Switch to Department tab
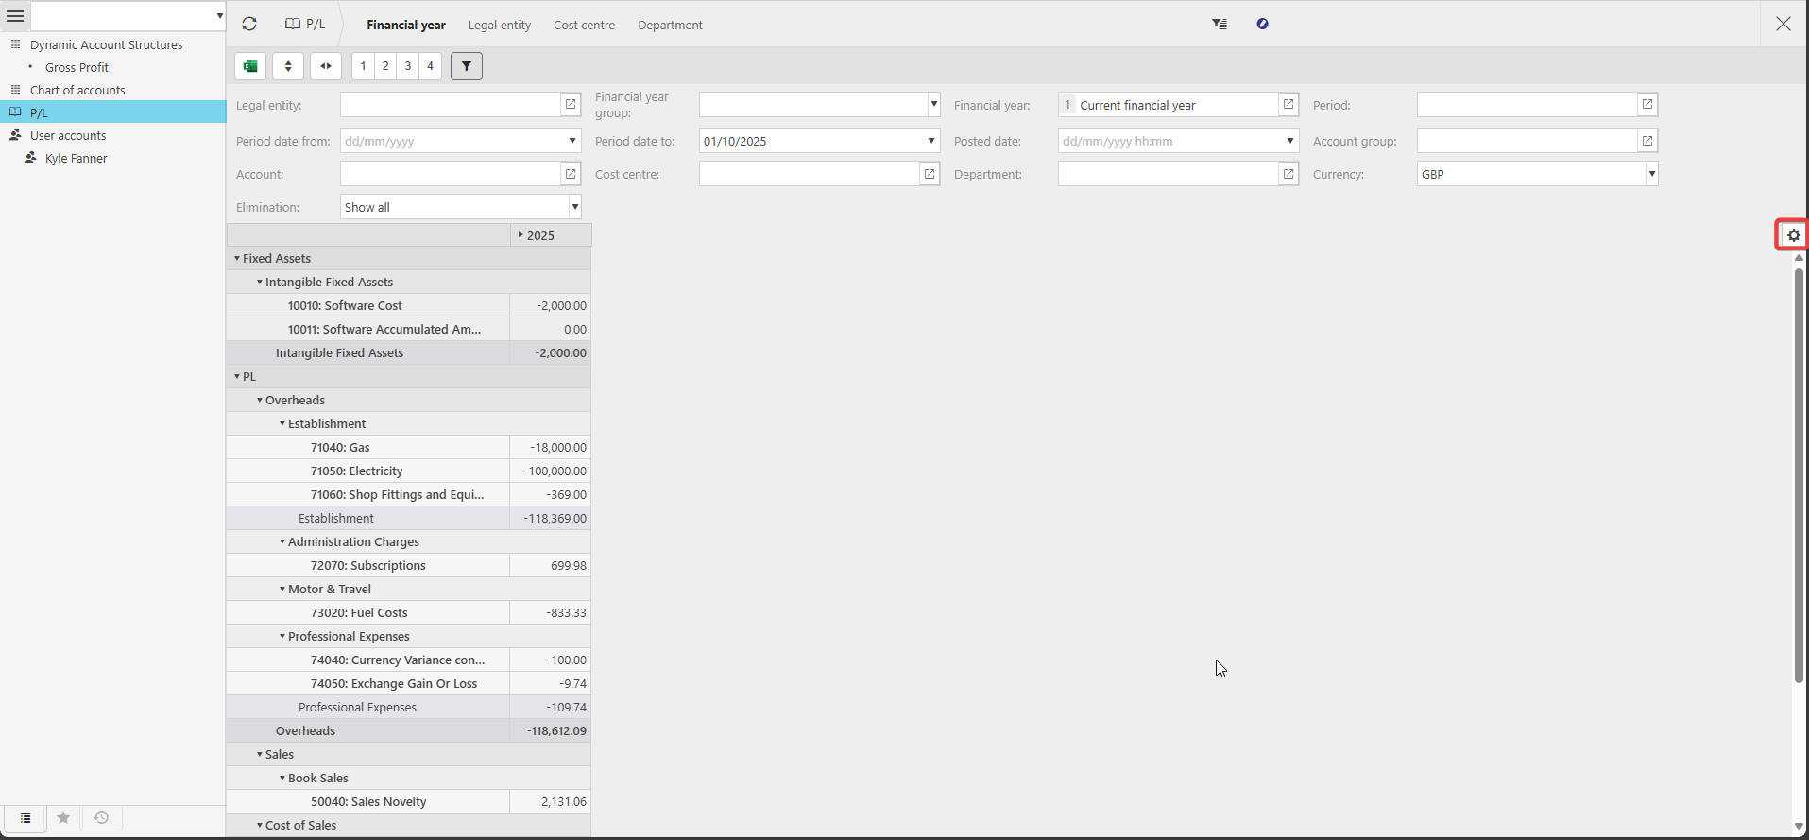This screenshot has width=1809, height=840. coord(670,25)
